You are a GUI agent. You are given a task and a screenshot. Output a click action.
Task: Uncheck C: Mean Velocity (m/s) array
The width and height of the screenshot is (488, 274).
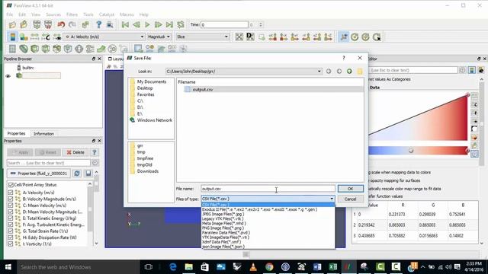click(x=11, y=205)
